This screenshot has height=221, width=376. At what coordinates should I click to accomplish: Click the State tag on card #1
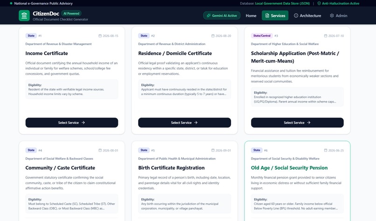(x=31, y=36)
